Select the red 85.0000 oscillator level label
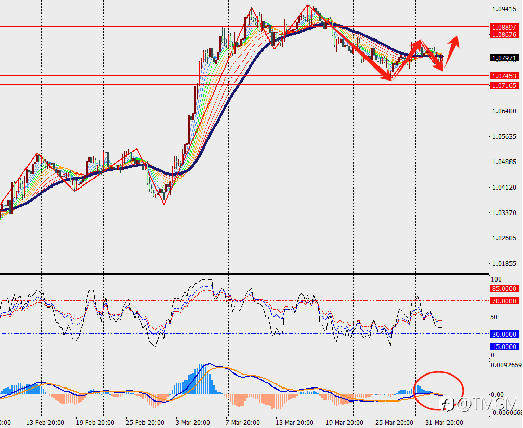Screen dimensions: 523x428 point(504,289)
